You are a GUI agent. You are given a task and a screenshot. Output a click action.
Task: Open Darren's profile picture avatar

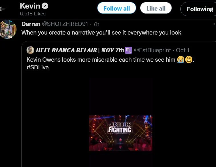click(x=8, y=29)
